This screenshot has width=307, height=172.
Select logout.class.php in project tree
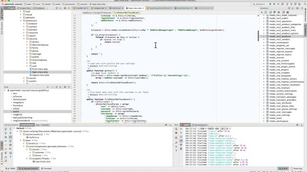pyautogui.click(x=41, y=75)
